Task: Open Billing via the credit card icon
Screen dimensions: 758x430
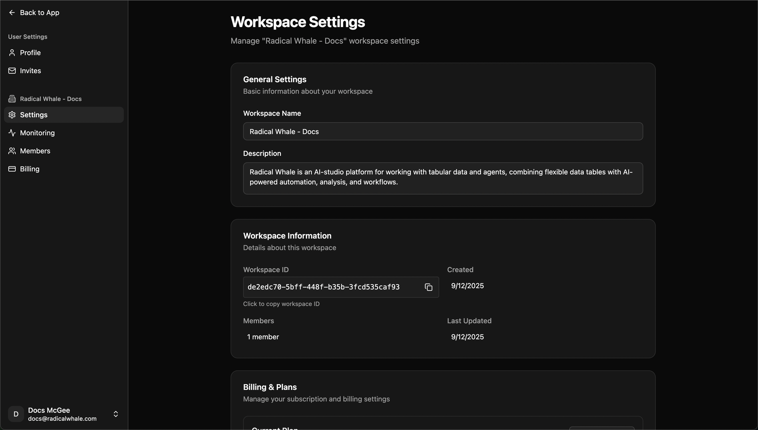Action: pyautogui.click(x=12, y=169)
